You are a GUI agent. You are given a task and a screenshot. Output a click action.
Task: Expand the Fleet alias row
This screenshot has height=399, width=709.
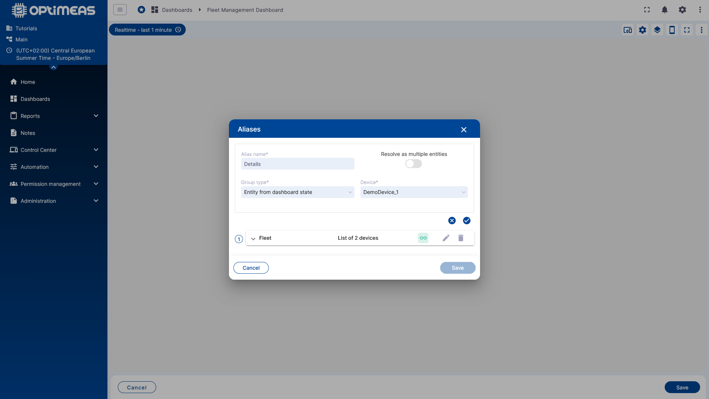(253, 239)
